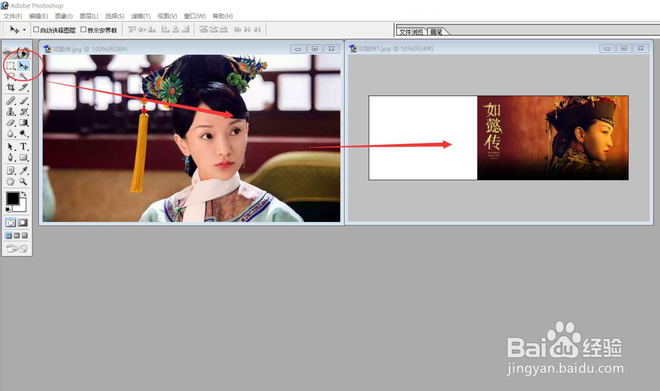
Task: Open the 编辑(E) menu
Action: coord(38,16)
